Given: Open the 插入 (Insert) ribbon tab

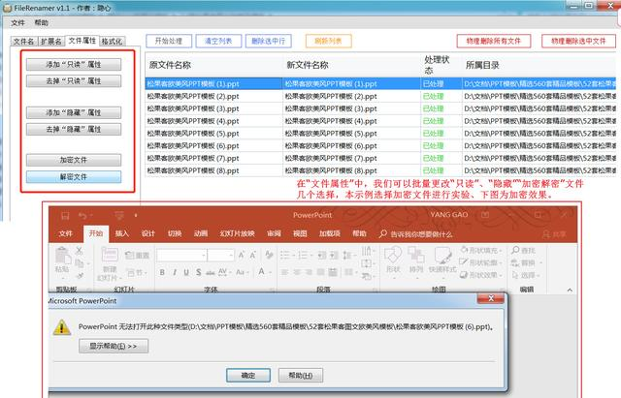Looking at the screenshot, I should pos(122,233).
